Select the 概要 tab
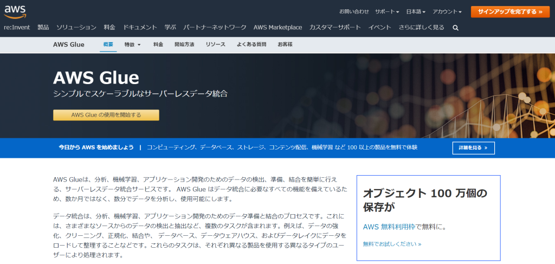 108,44
